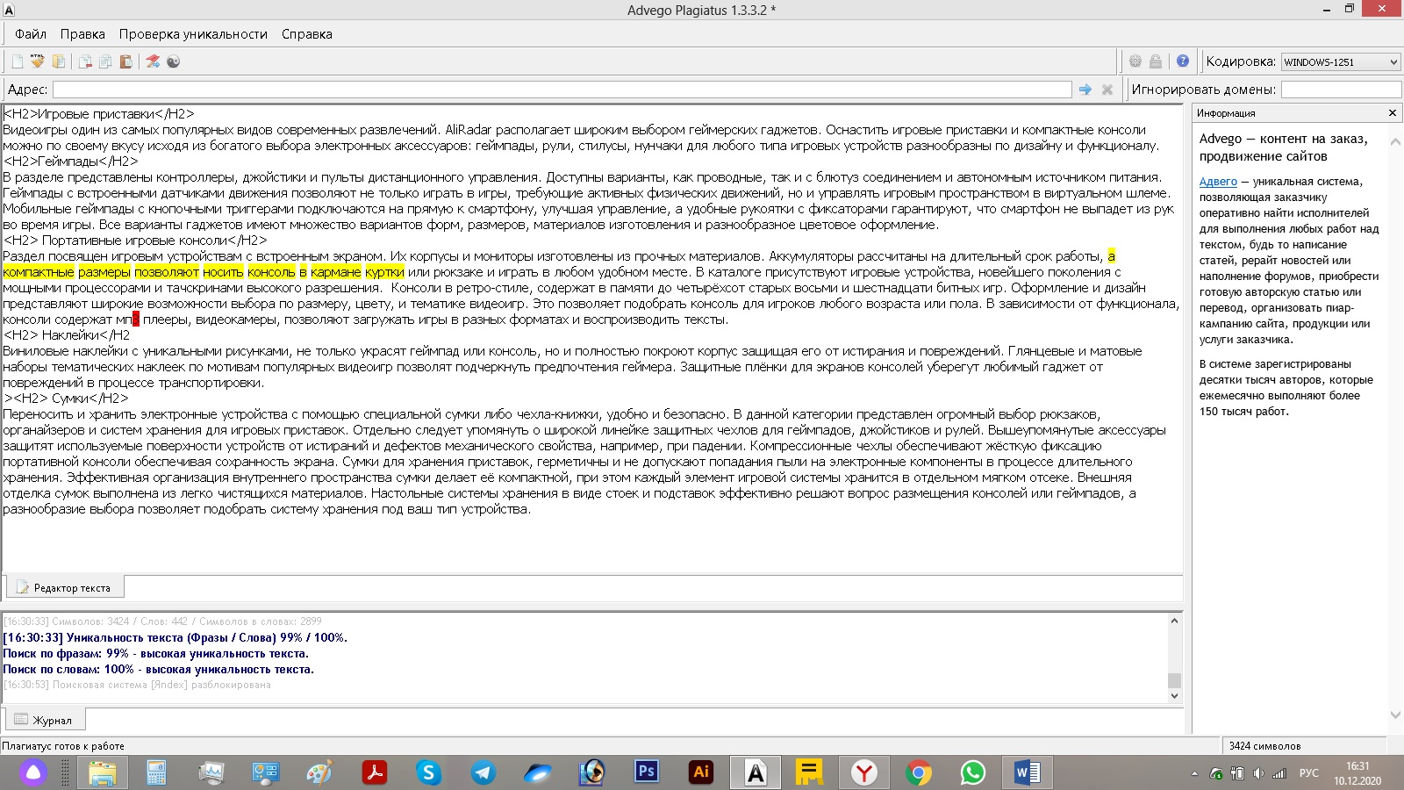Open the Файл menu
1404x790 pixels.
(x=31, y=34)
